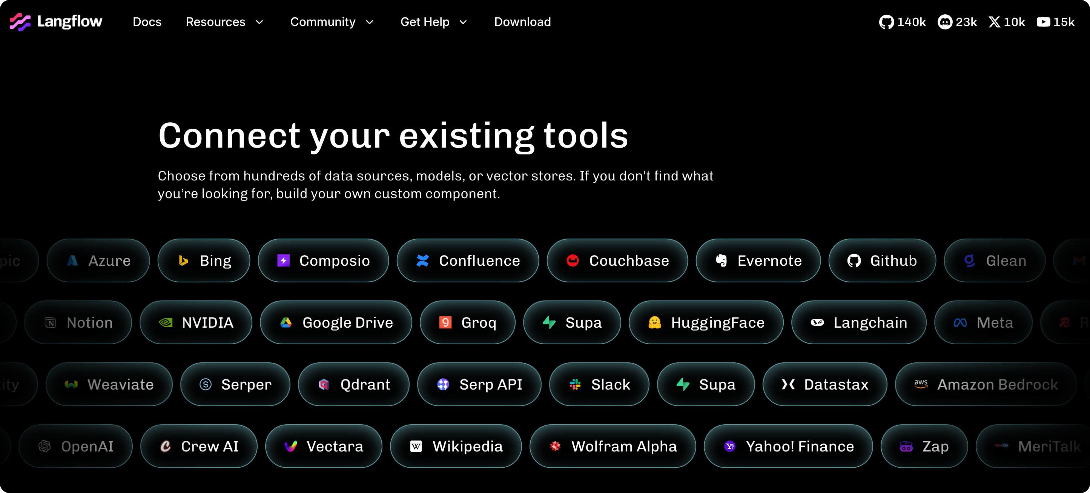Go to the Download page

(x=522, y=22)
